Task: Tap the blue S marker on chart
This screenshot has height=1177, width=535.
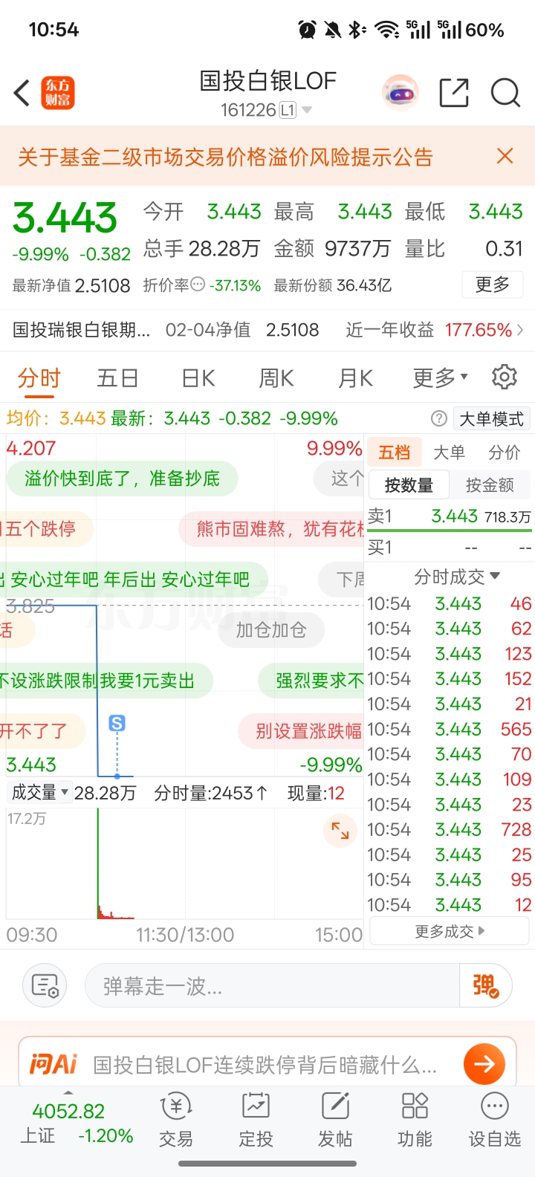Action: (117, 723)
